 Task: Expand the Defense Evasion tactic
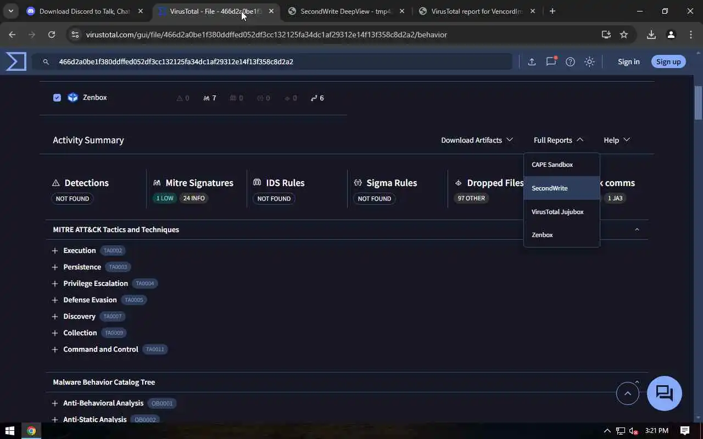(x=55, y=300)
